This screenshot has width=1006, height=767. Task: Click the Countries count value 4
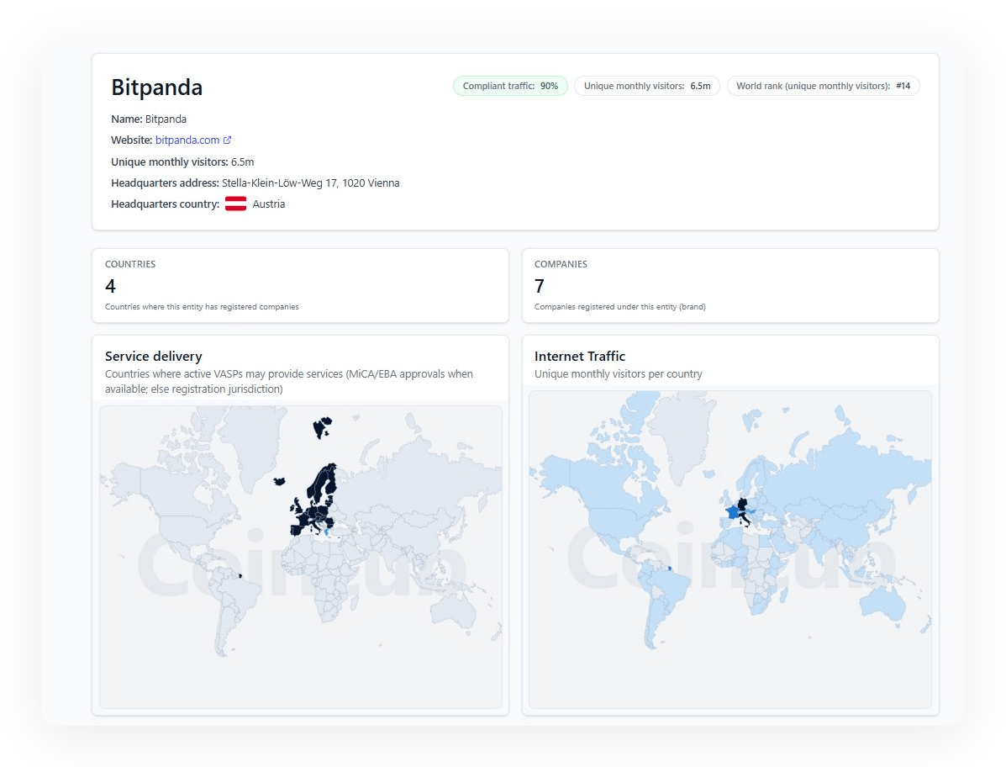click(110, 286)
